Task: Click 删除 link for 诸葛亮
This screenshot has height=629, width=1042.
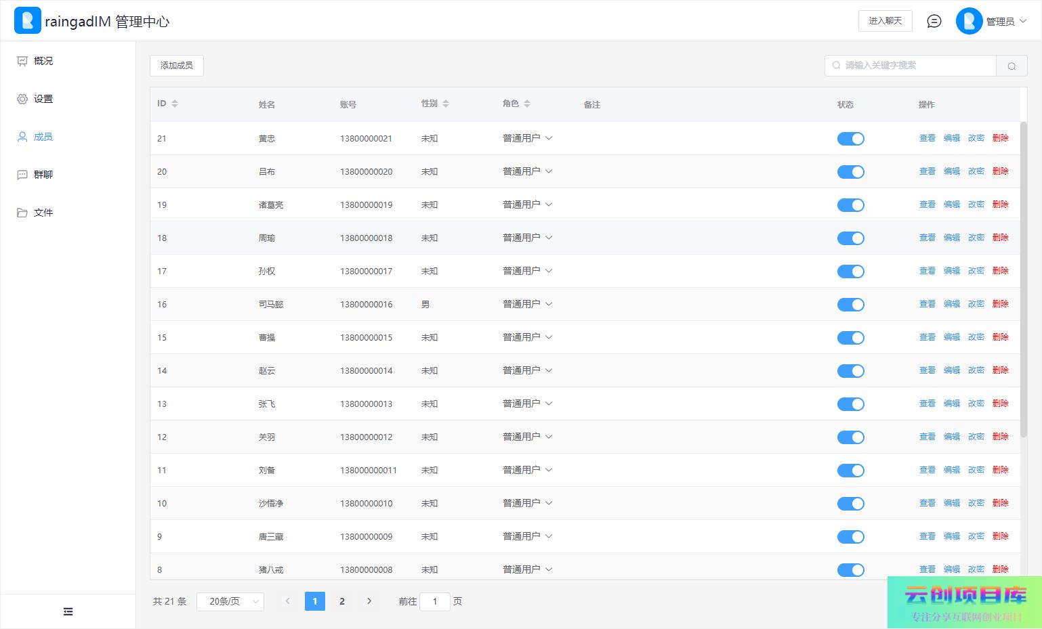Action: [1000, 204]
